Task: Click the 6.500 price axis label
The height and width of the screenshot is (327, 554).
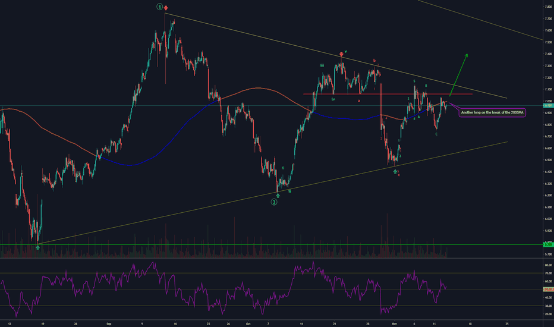Action: [x=549, y=160]
